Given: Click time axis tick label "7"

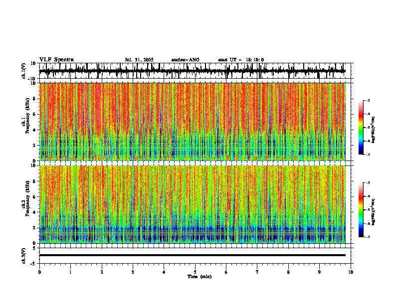Looking at the screenshot, I should coord(257,272).
